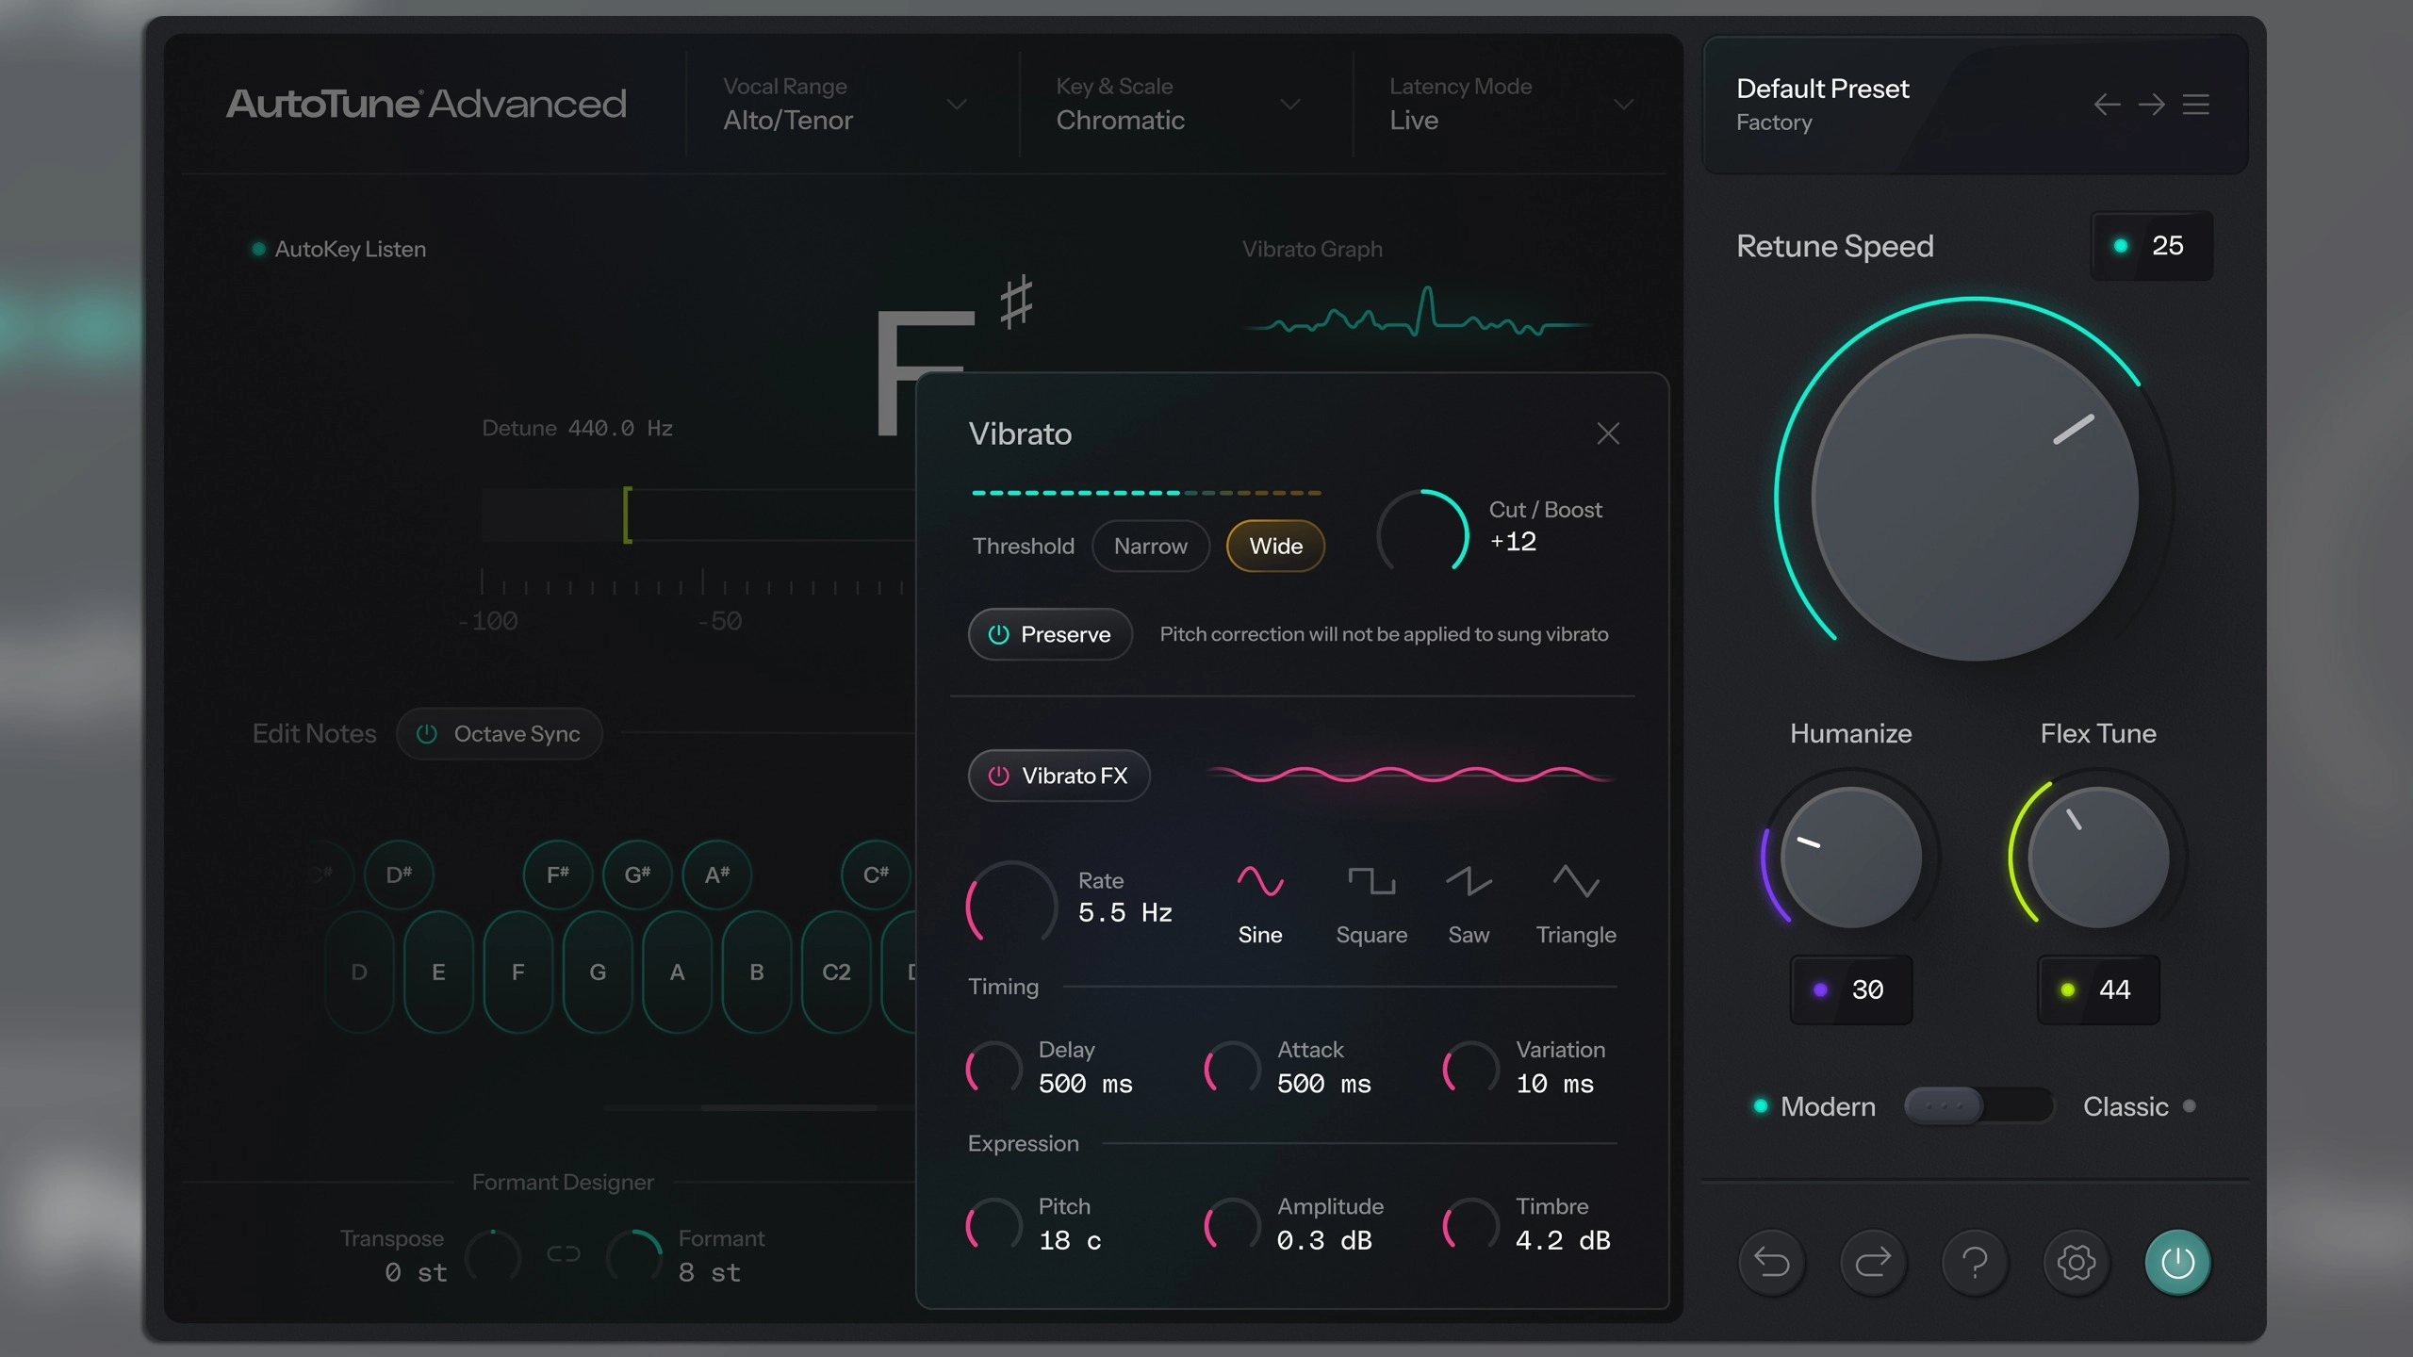Toggle the teal plugin power button

tap(2177, 1262)
